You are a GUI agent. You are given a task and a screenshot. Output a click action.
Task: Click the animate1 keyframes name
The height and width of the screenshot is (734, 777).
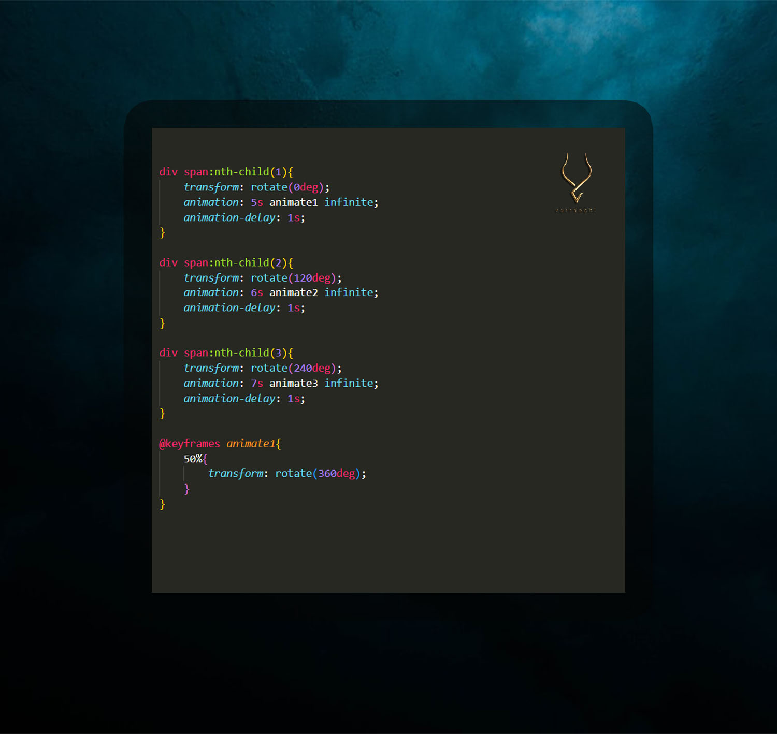point(250,444)
